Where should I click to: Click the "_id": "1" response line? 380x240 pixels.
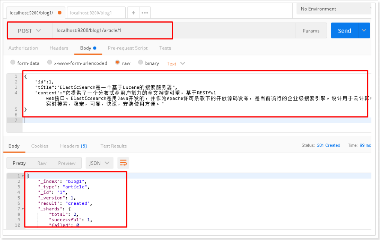[53, 192]
